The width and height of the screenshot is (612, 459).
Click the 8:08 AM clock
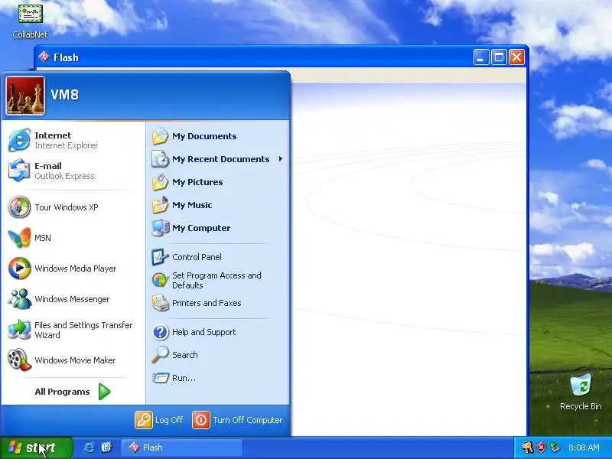tap(584, 448)
